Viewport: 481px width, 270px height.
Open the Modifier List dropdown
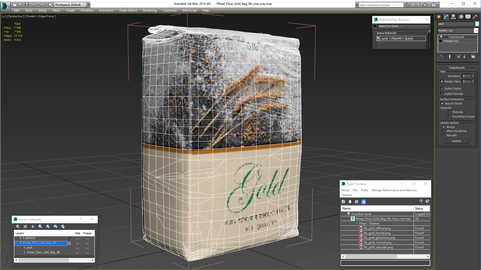point(476,30)
